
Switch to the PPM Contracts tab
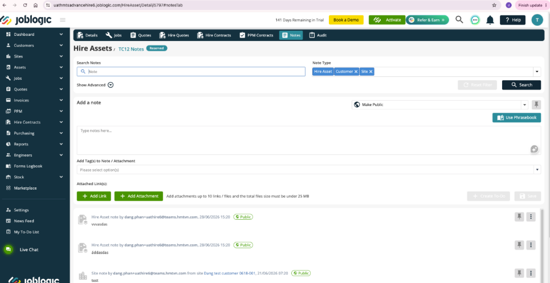(256, 35)
